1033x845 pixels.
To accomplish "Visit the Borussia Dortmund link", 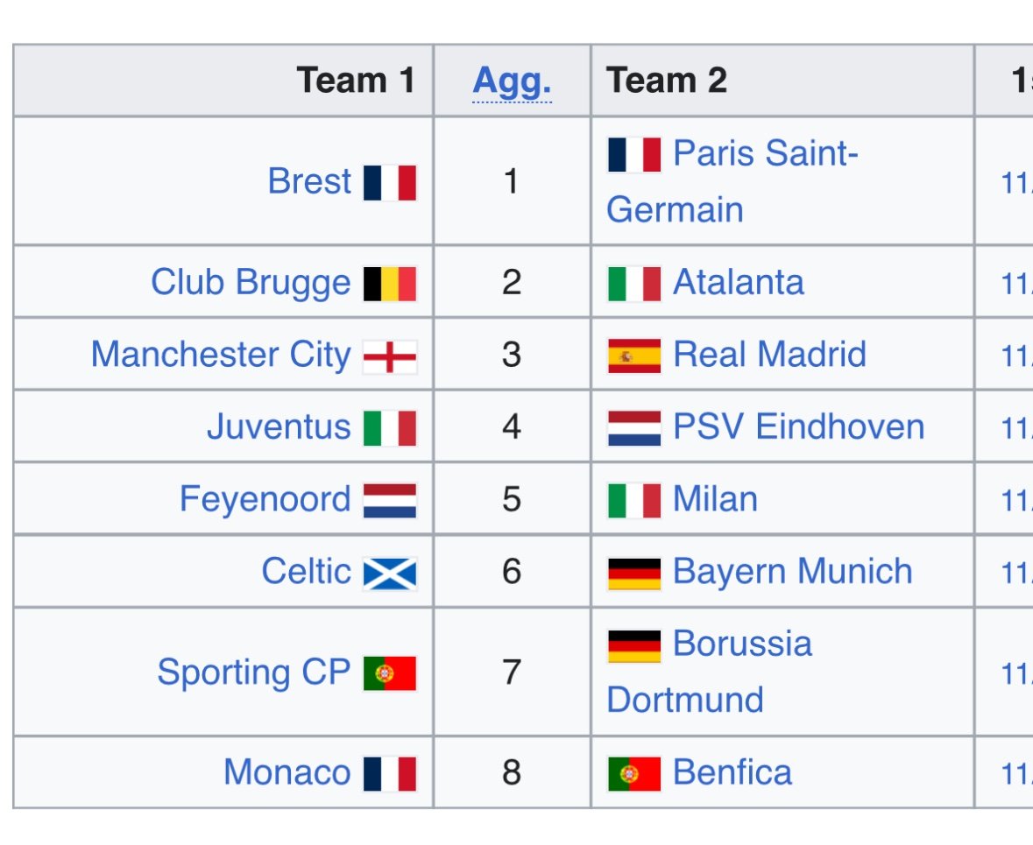I will pos(741,644).
